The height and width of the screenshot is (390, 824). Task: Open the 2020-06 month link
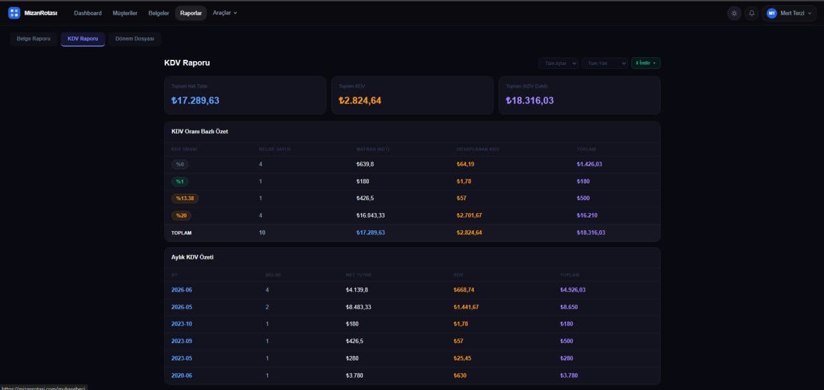click(182, 375)
